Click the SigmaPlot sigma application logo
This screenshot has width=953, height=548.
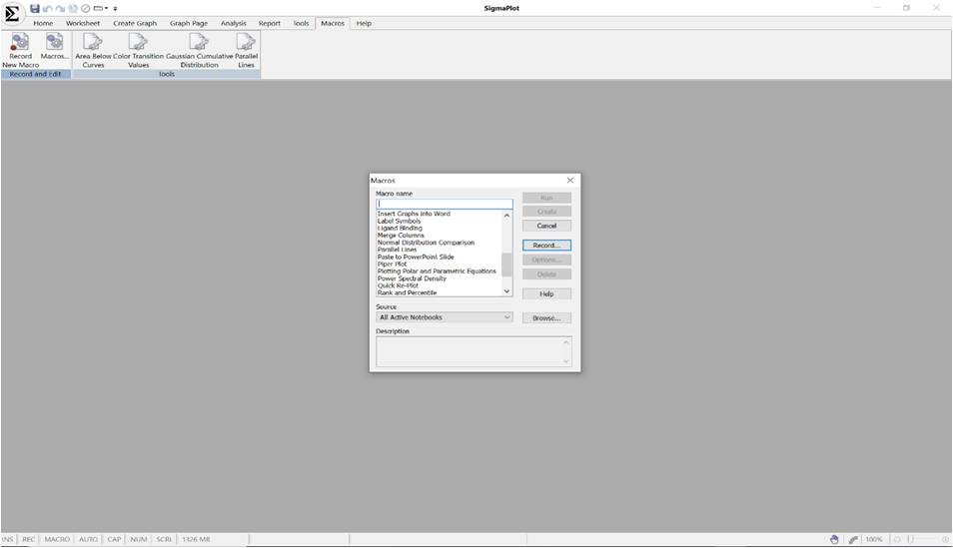(x=12, y=14)
